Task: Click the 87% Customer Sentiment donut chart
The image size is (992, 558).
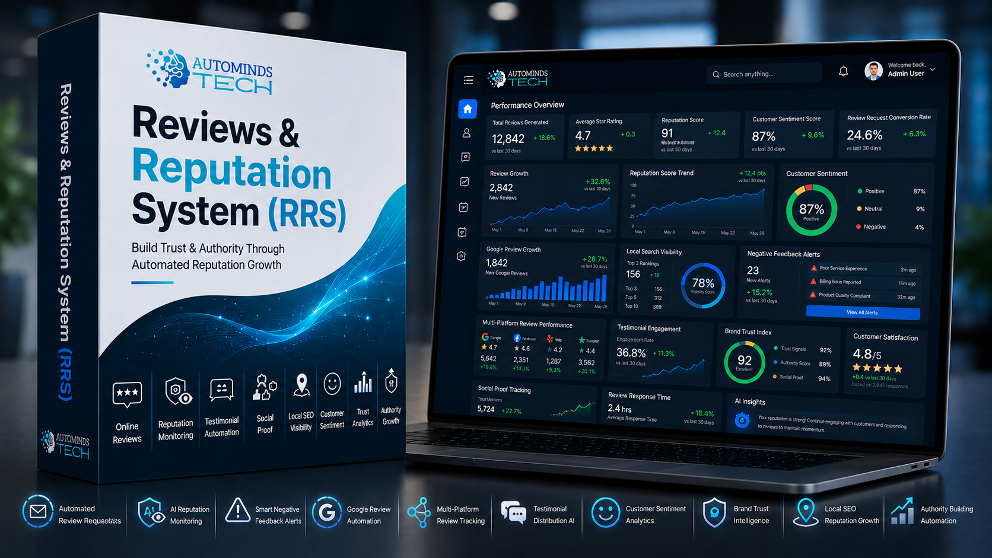Action: 811,210
